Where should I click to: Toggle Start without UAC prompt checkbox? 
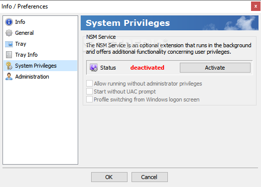tap(89, 92)
